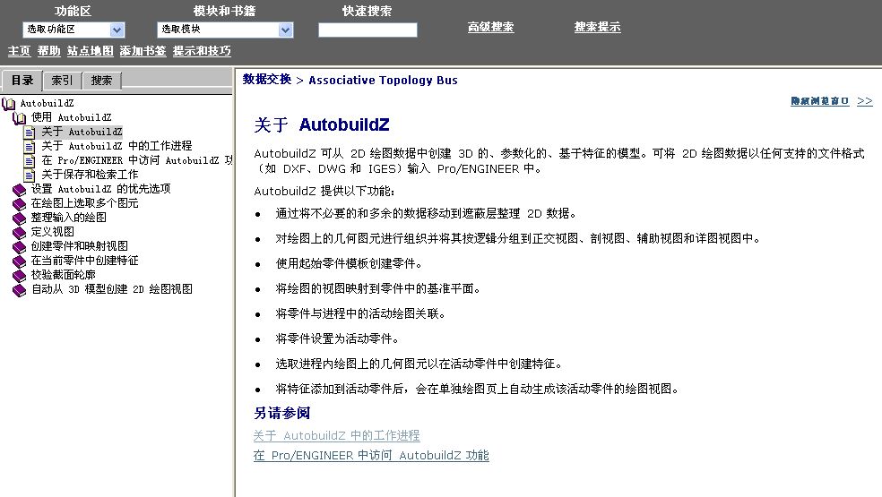
Task: Switch to the 索引 tab
Action: coord(62,81)
